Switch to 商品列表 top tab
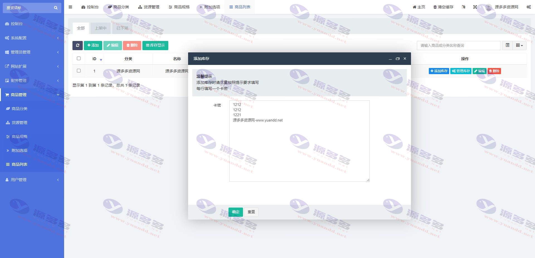This screenshot has width=535, height=258. [x=240, y=7]
